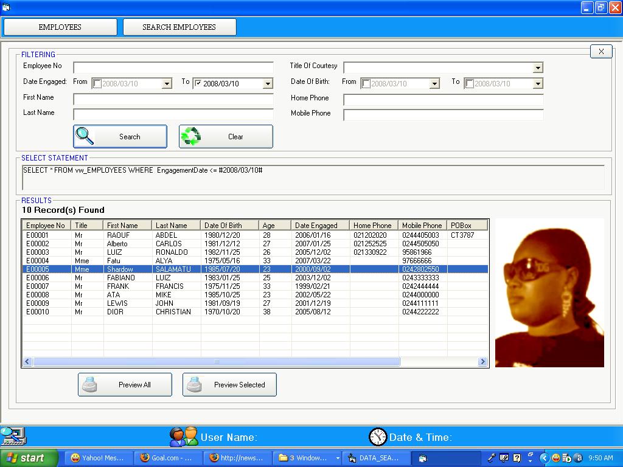The height and width of the screenshot is (467, 623).
Task: Click the printer icon on Preview All
Action: tap(90, 384)
